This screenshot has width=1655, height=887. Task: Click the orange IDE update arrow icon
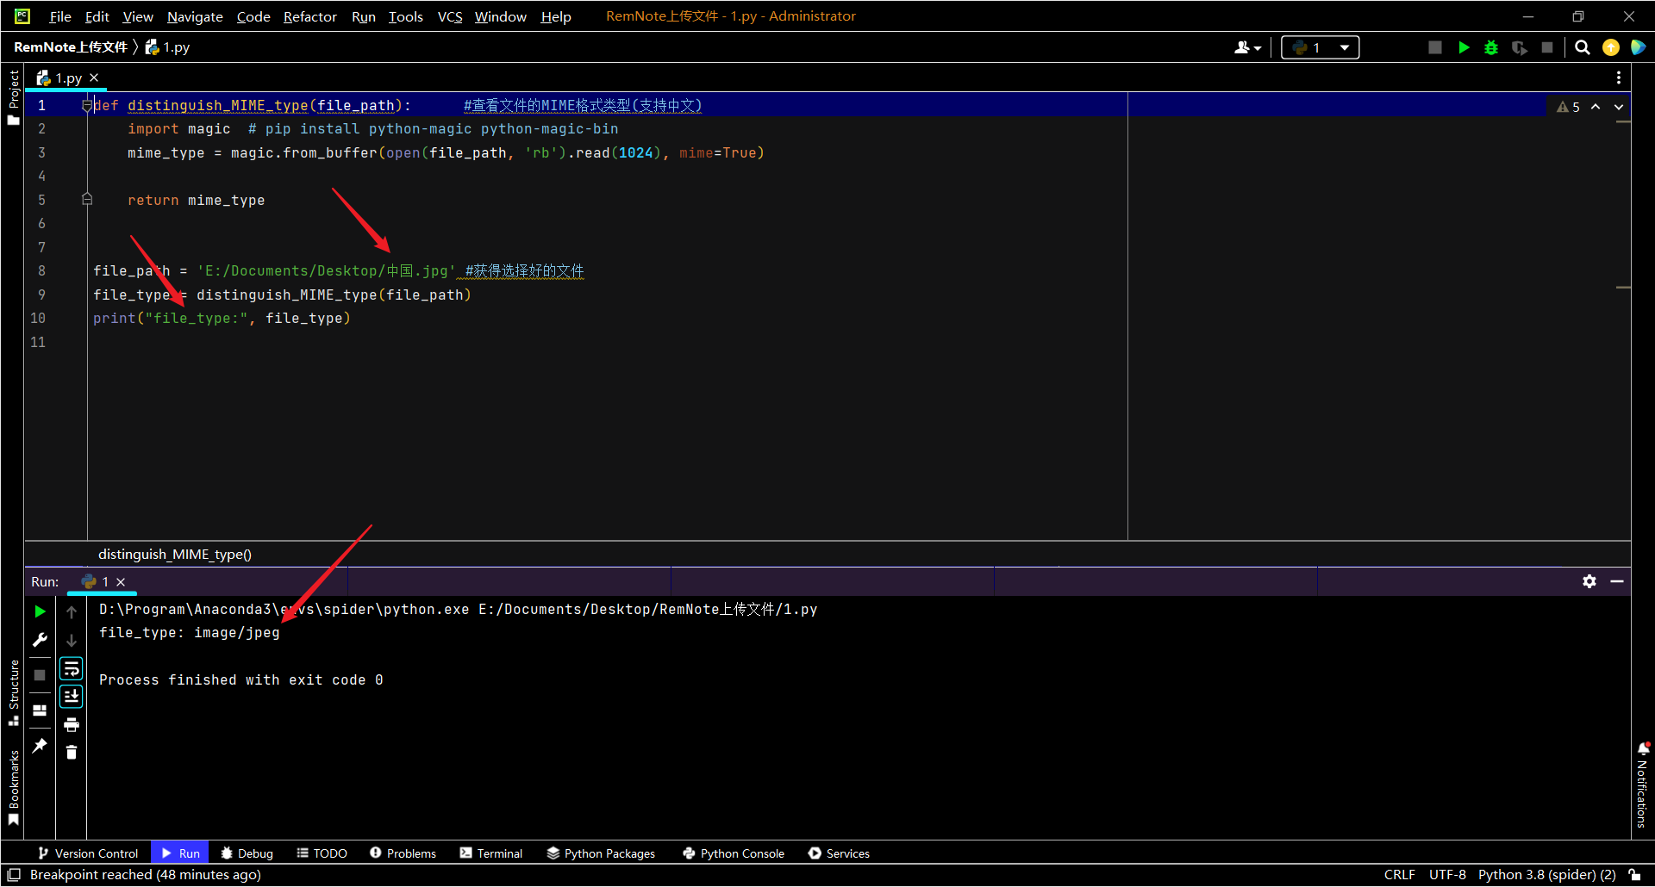(x=1610, y=47)
